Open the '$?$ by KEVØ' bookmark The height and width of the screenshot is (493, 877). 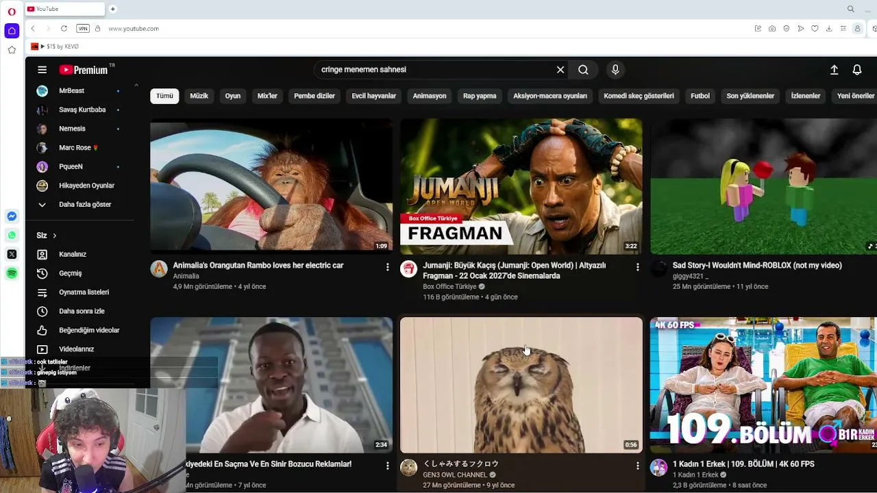(x=55, y=47)
